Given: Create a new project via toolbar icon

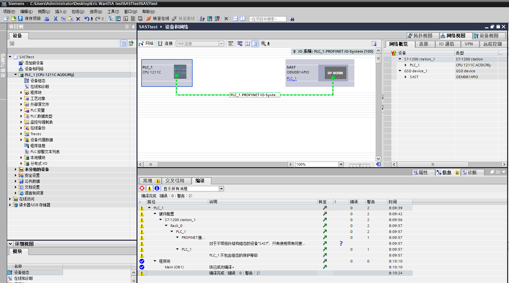Looking at the screenshot, I should point(6,19).
